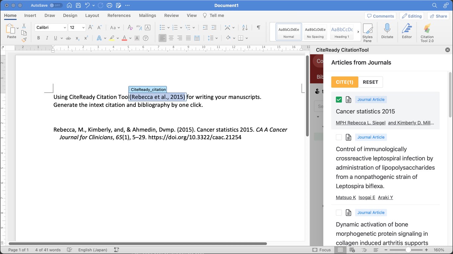Apply bold formatting with the B icon

point(38,38)
